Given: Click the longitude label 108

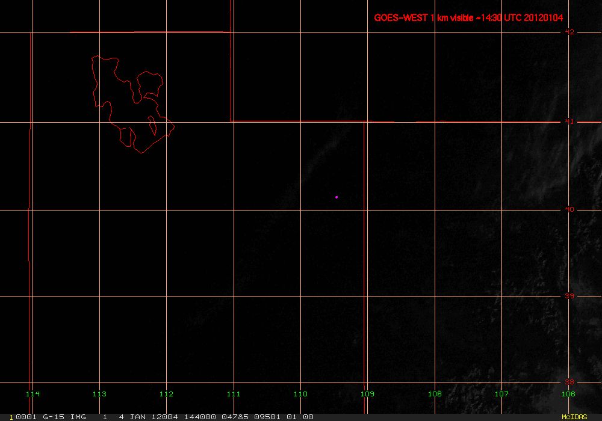Looking at the screenshot, I should click(435, 394).
